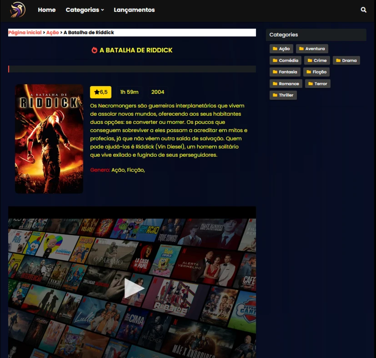Select the Comédia category tag label
This screenshot has height=358, width=376.
[288, 61]
